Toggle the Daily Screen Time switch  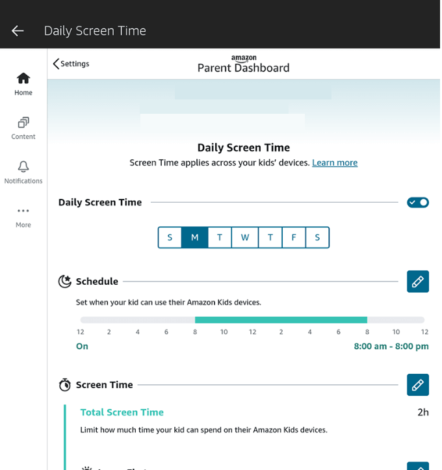[x=417, y=202]
